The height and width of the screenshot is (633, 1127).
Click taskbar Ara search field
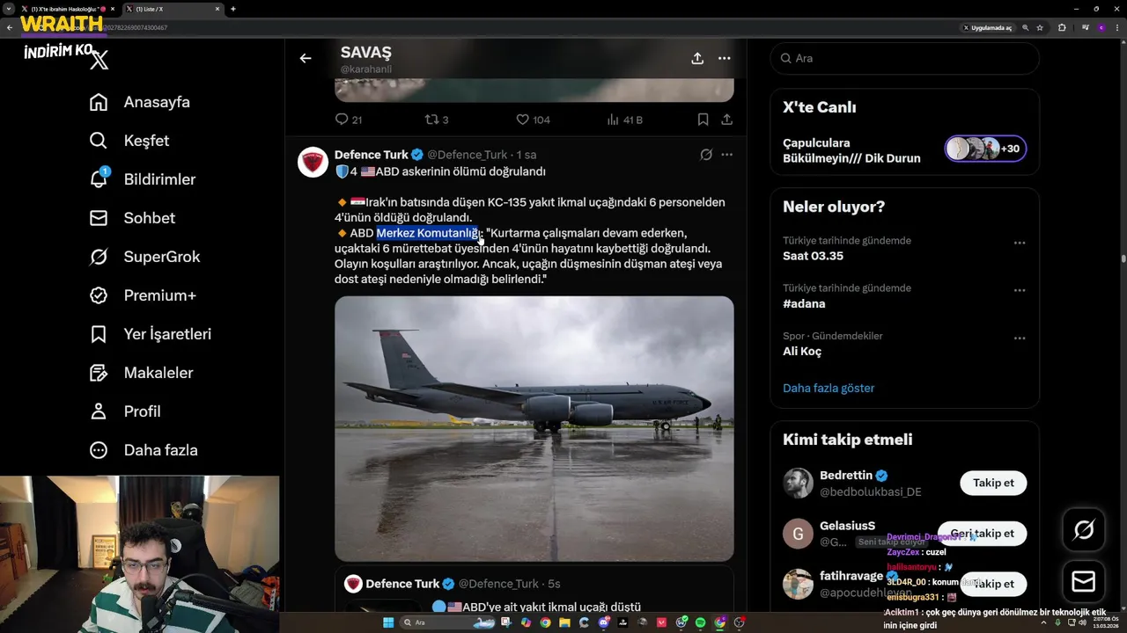coord(449,622)
